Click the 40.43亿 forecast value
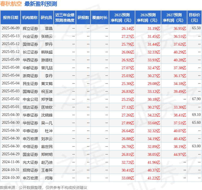The width and height of the screenshot is (202, 190). (x=180, y=139)
